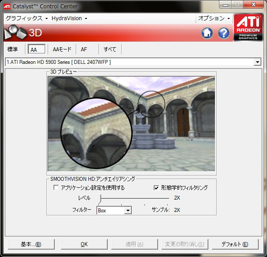Select the AA tab
The image size is (267, 257).
[x=36, y=49]
